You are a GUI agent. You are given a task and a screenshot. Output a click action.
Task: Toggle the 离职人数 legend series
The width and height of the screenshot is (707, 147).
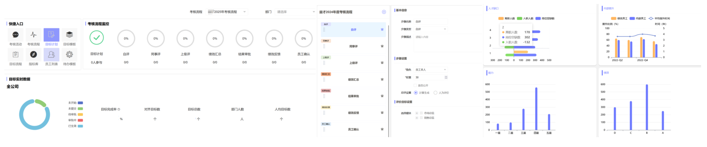coord(506,19)
